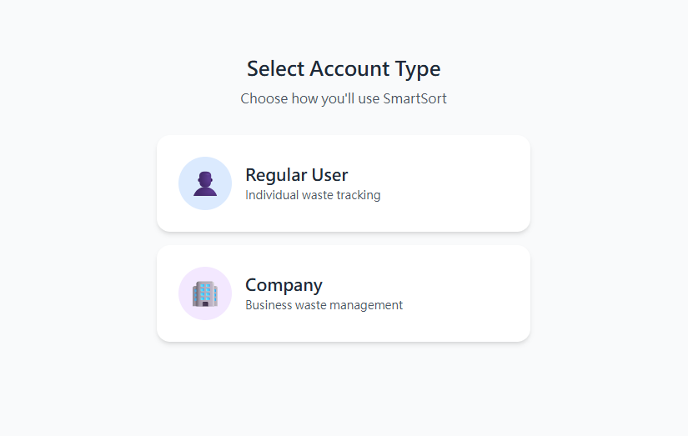
Task: Tap the skyscraper emoji in Company card
Action: click(x=205, y=294)
